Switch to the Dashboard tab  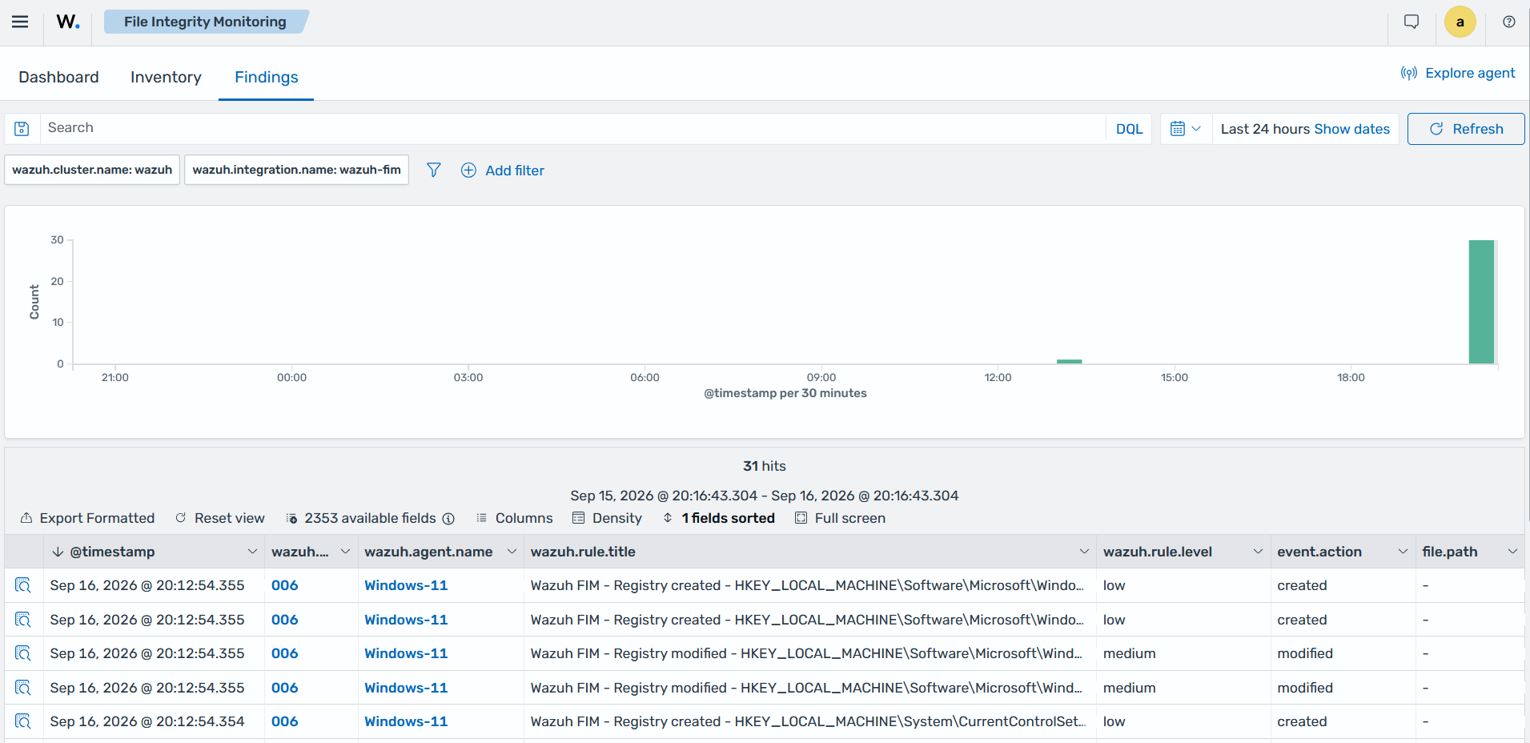[x=59, y=77]
